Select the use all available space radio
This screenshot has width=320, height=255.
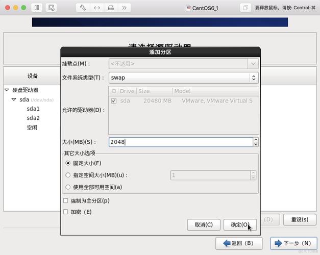click(68, 187)
